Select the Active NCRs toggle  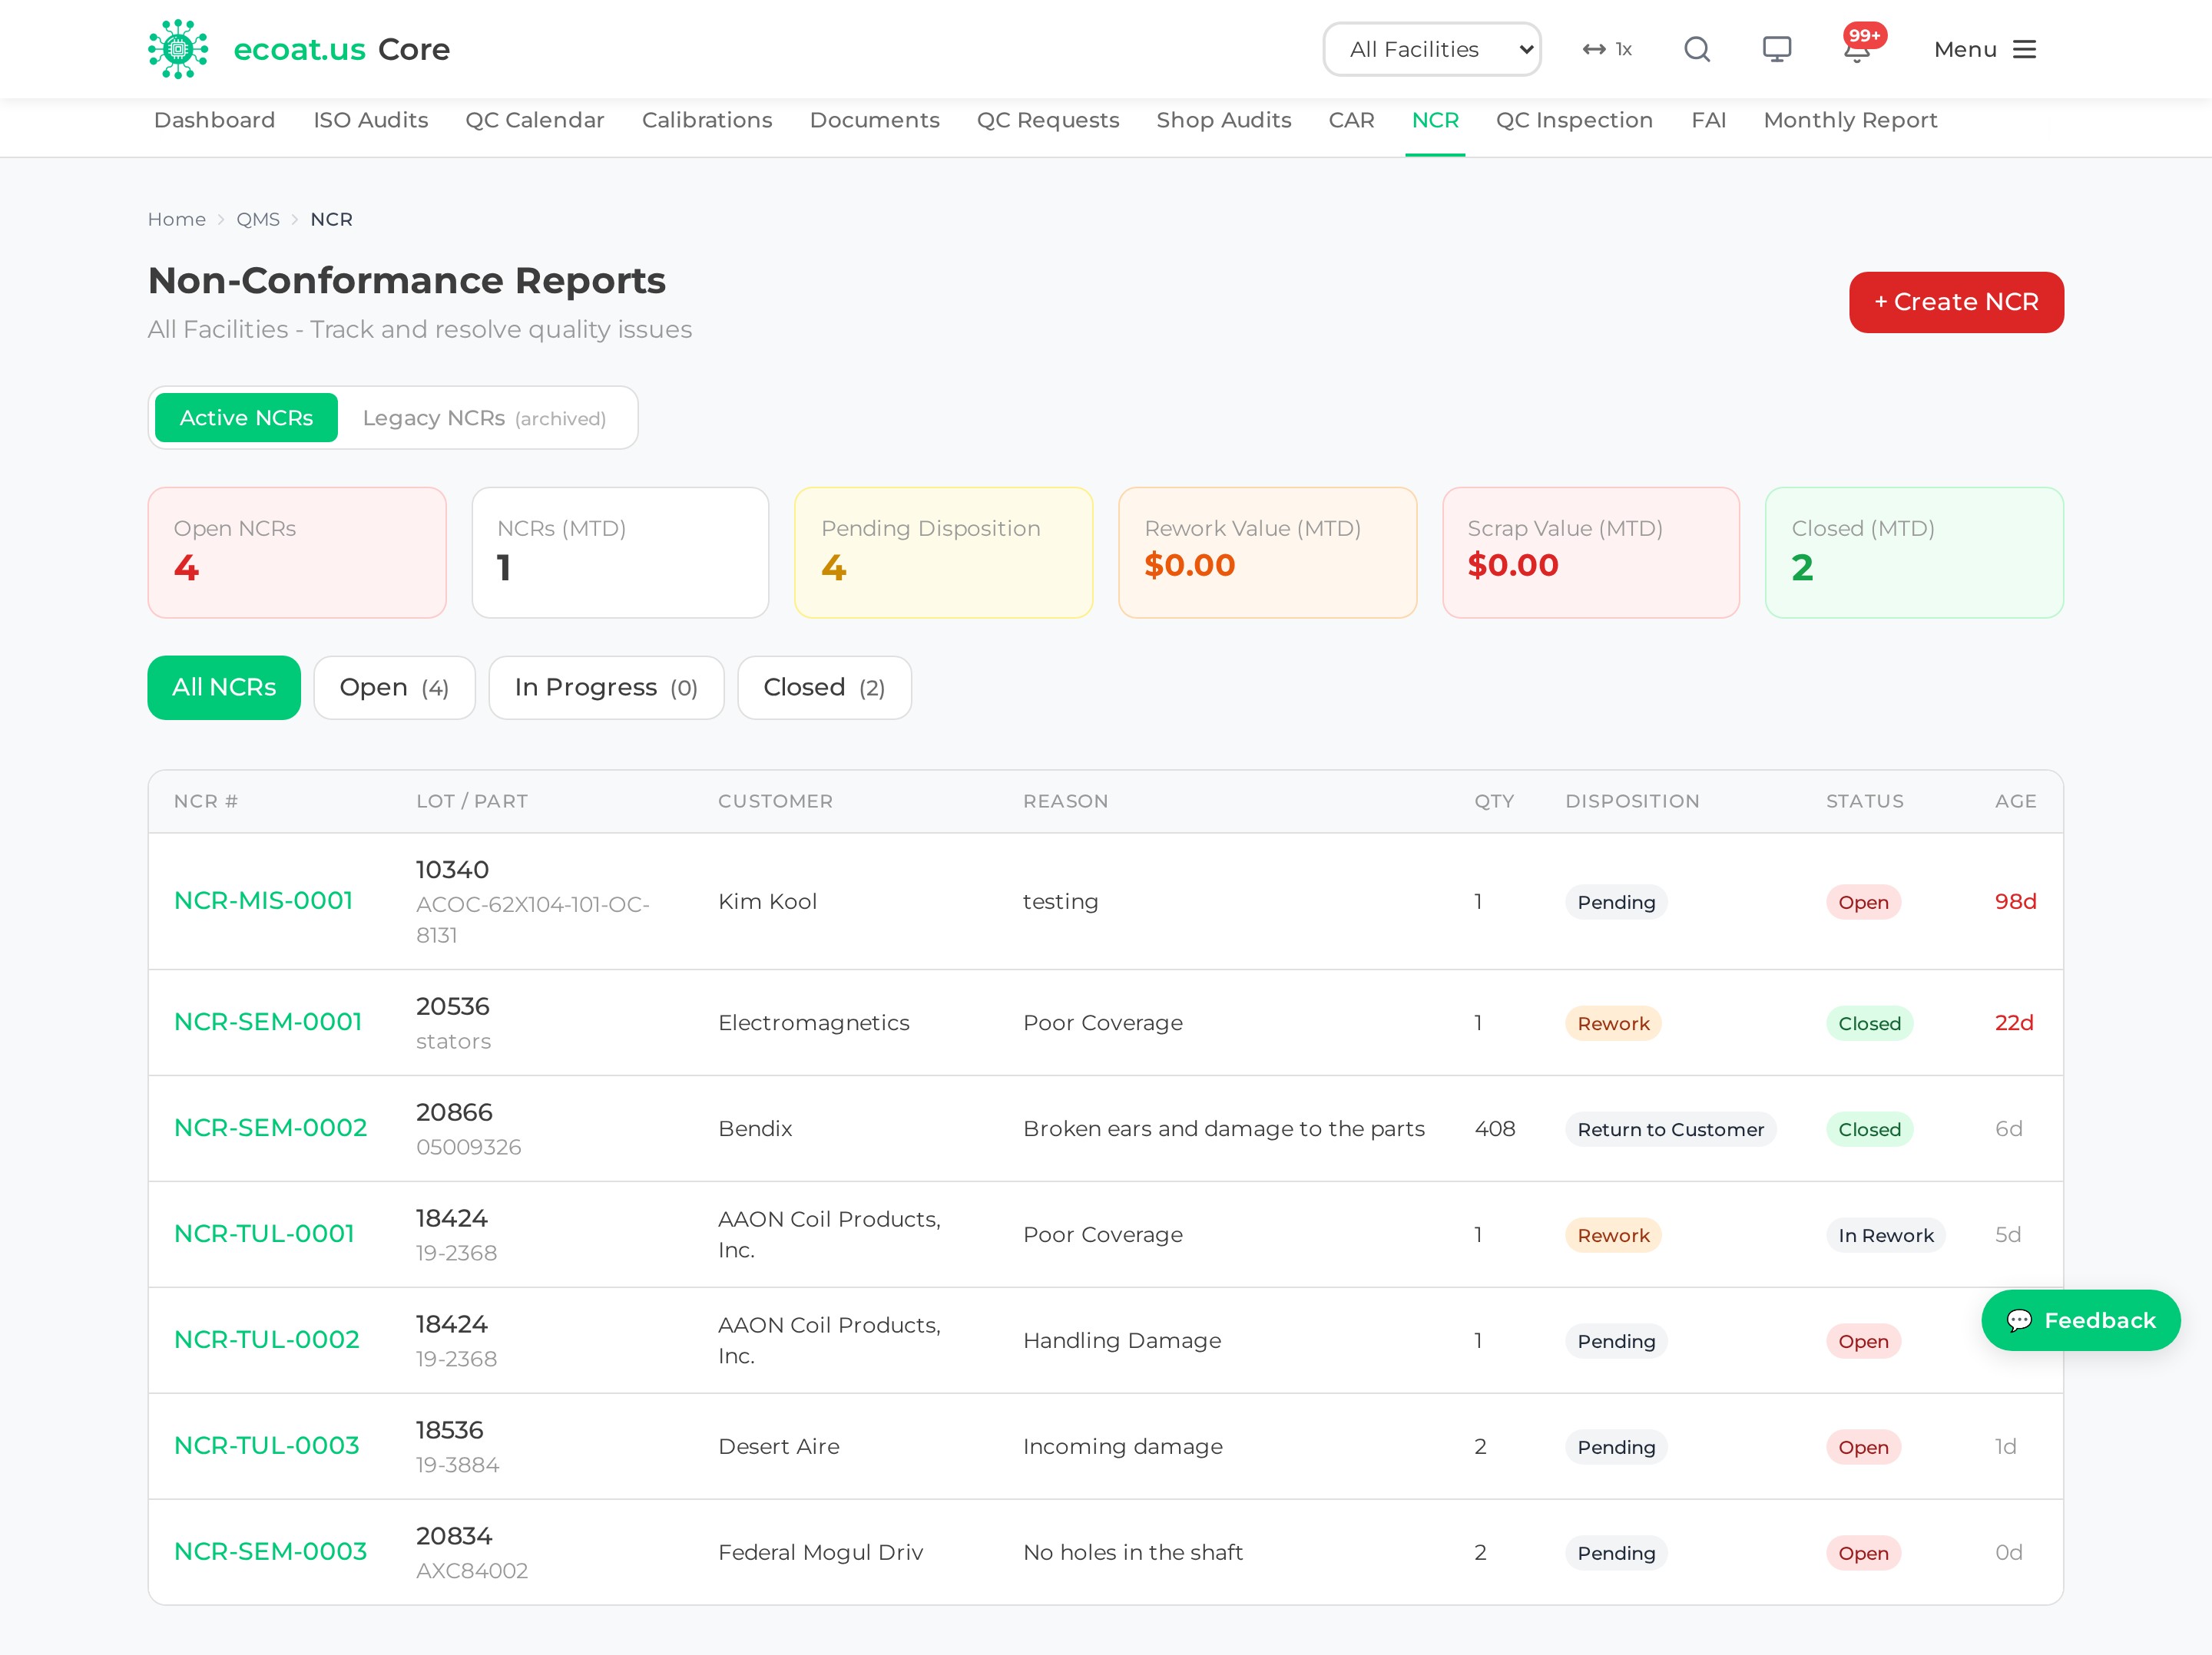pos(246,418)
